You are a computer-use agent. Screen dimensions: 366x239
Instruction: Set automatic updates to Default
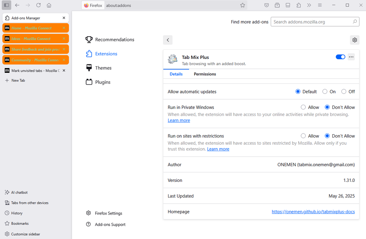click(298, 92)
